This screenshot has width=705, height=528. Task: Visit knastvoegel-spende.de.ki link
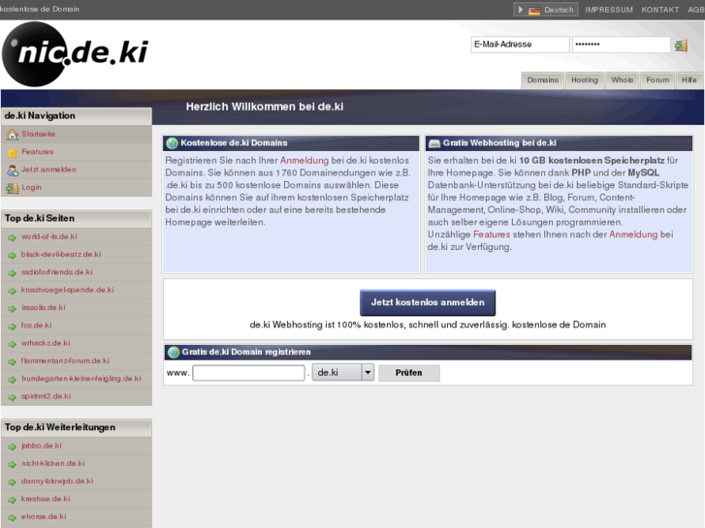(x=68, y=290)
